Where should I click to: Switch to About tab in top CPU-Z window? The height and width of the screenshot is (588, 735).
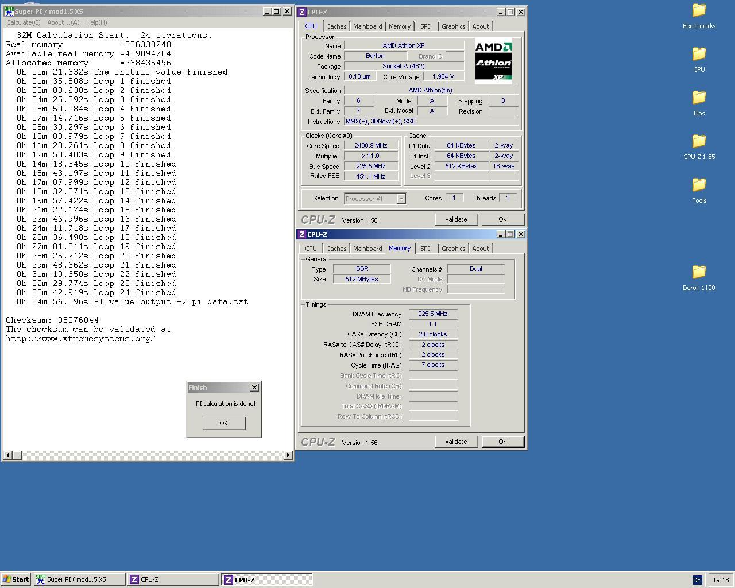click(x=481, y=26)
